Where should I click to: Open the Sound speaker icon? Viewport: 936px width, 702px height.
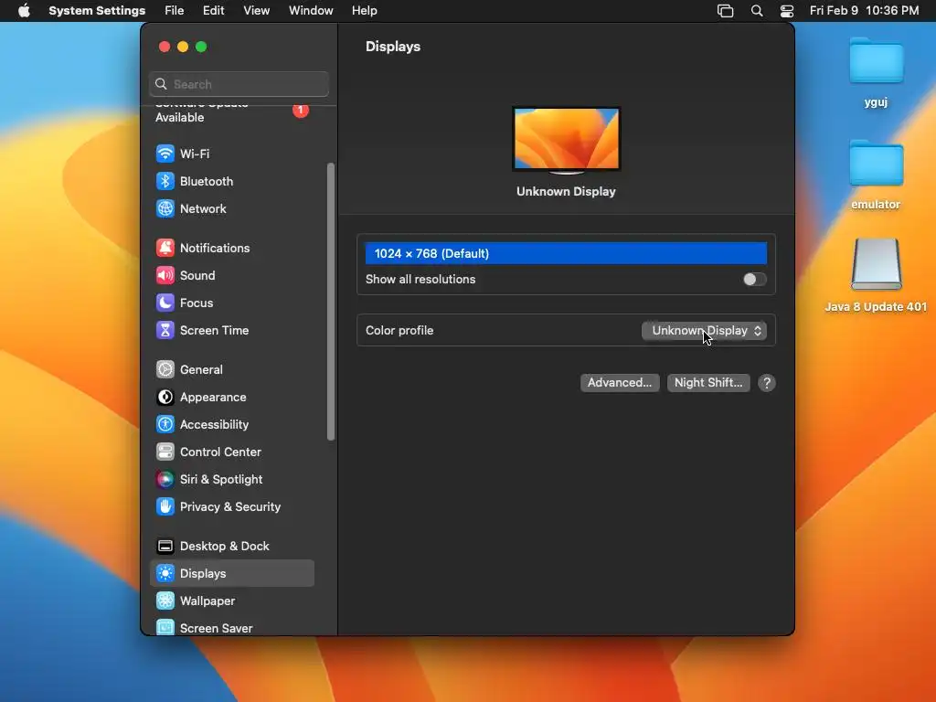[165, 275]
